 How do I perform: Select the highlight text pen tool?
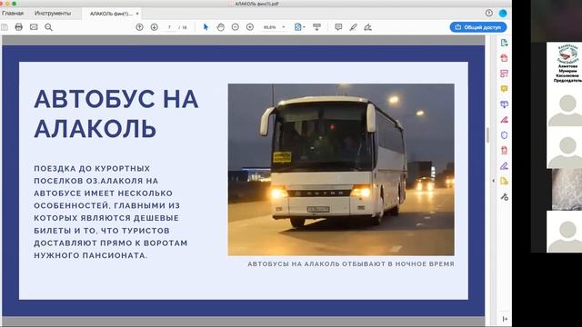[x=354, y=27]
